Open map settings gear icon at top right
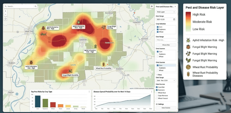Screen dimensions: 231x113 (152, 6)
